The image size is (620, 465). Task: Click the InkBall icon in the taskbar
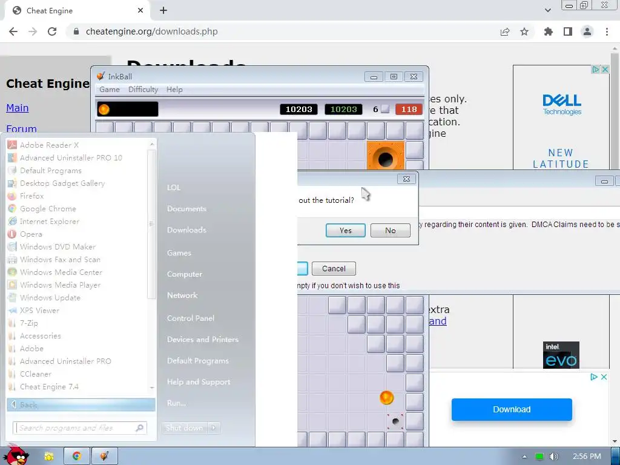click(104, 456)
